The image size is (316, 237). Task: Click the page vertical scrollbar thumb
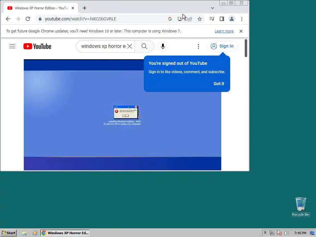246,48
